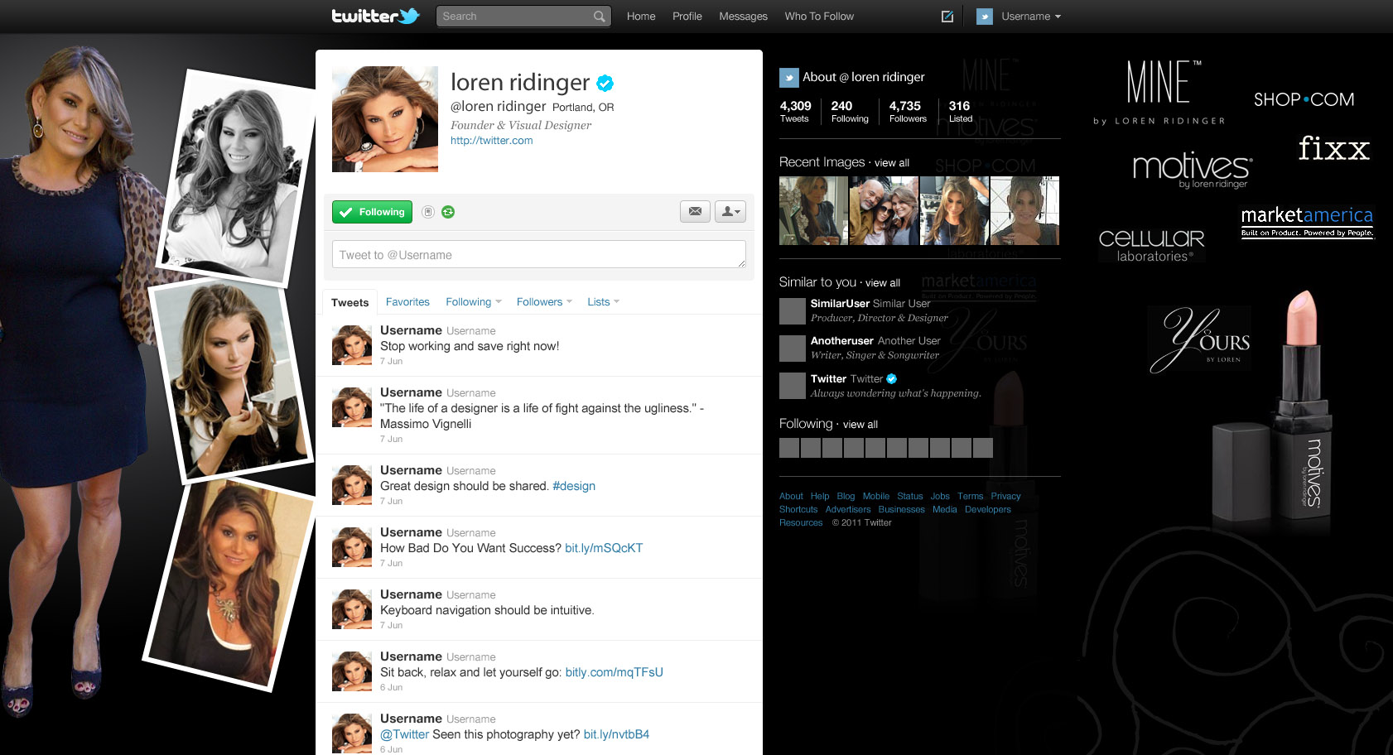Click last following avatar square

[x=983, y=448]
